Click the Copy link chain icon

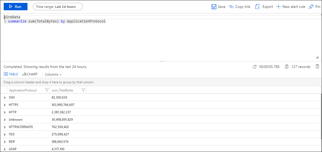[x=231, y=7]
